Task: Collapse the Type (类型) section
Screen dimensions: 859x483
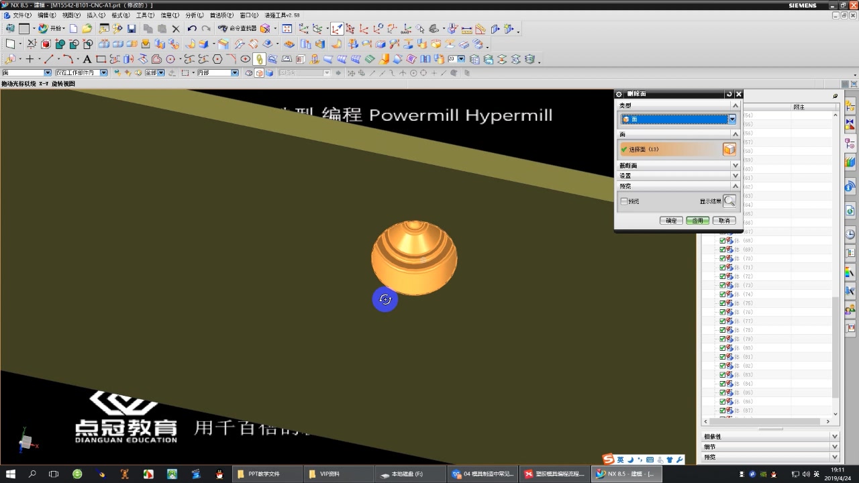Action: pyautogui.click(x=736, y=105)
